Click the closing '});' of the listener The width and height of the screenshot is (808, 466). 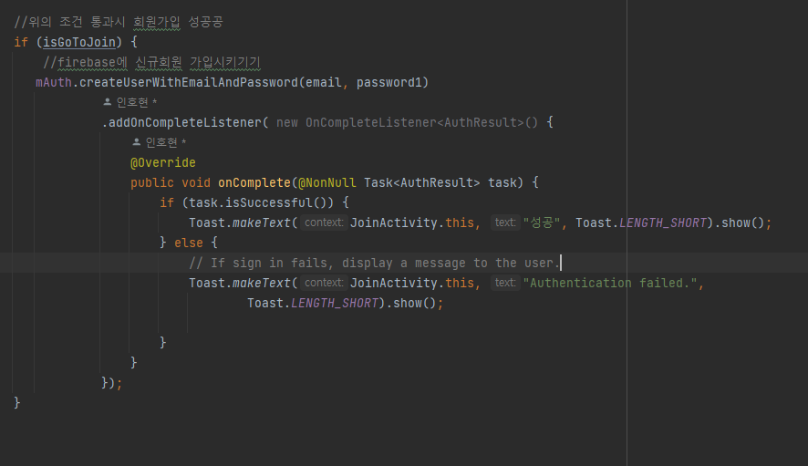point(112,383)
